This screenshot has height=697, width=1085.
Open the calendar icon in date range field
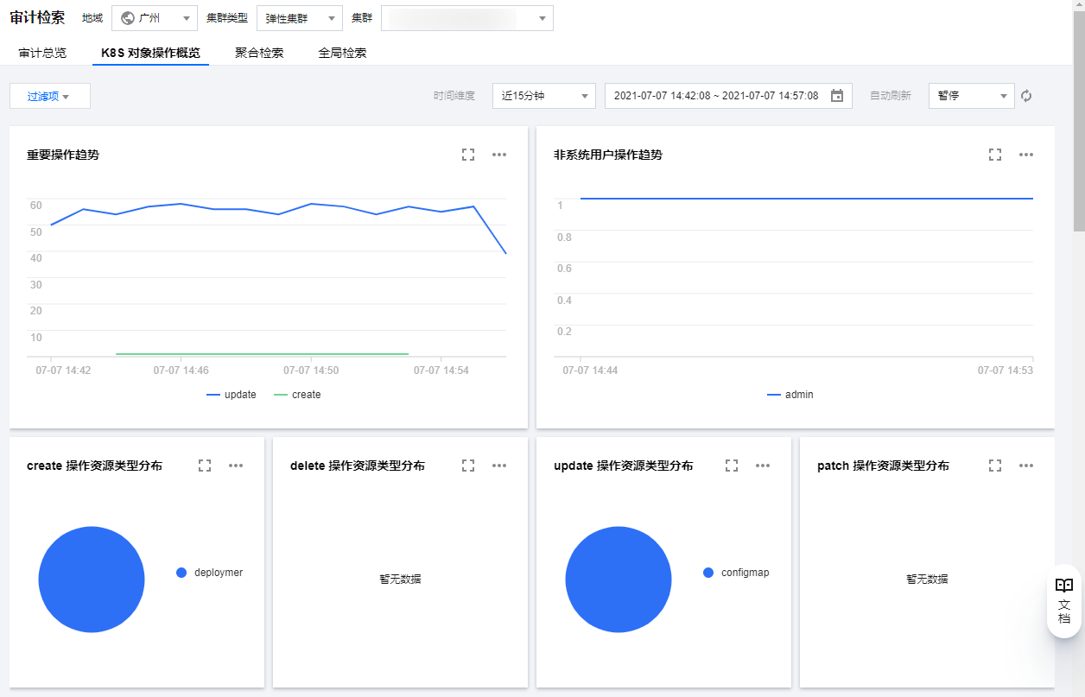point(837,96)
